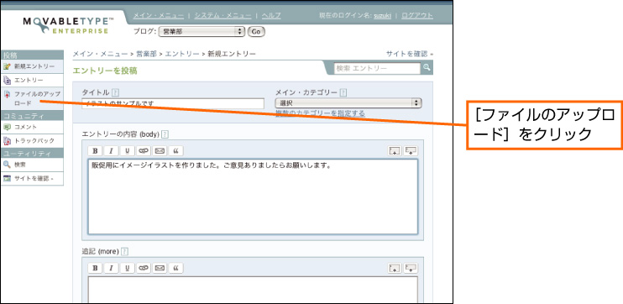Image resolution: width=623 pixels, height=304 pixels.
Task: Click the suzuki username link
Action: [x=382, y=15]
